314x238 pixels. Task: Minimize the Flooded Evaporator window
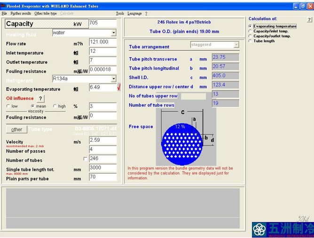[297, 6]
